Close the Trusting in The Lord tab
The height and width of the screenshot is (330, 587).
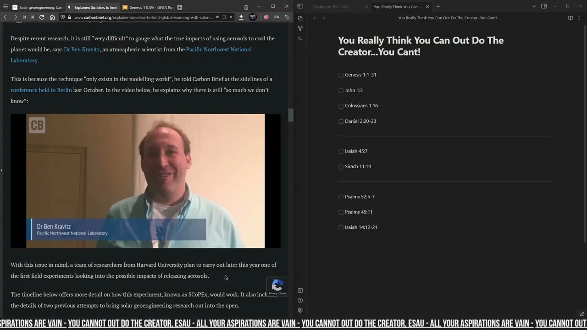366,7
